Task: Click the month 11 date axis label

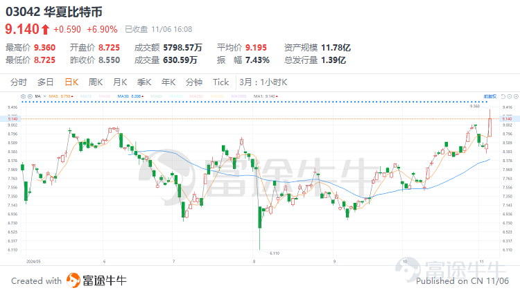Action: (482, 262)
